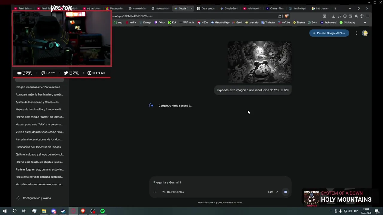Open the Google account avatar
Viewport: 383px width, 215px height.
click(365, 33)
